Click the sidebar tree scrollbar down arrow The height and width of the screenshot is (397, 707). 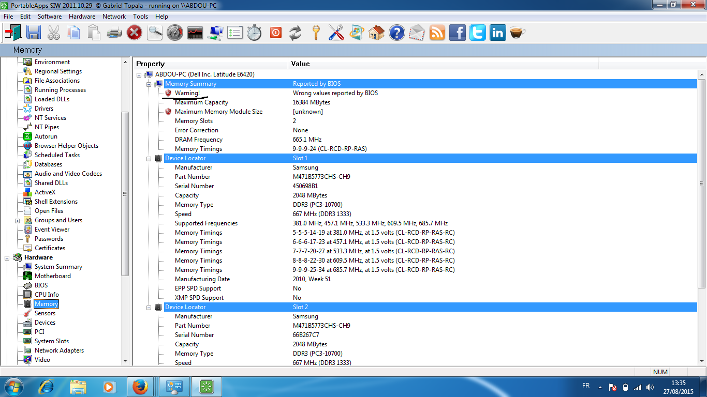tap(125, 361)
